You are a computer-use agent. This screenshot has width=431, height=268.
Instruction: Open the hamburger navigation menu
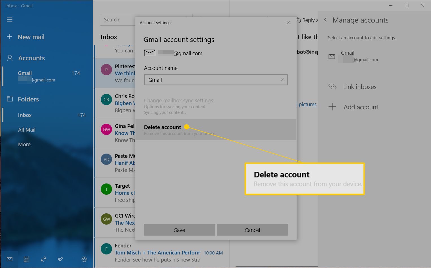(10, 19)
